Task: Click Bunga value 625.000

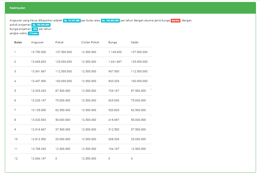Action: tap(114, 101)
